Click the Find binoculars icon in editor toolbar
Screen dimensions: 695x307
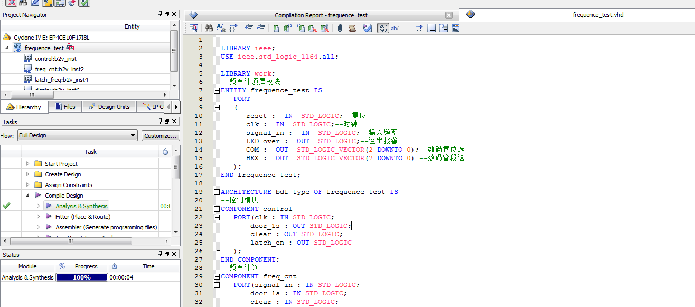click(x=209, y=29)
